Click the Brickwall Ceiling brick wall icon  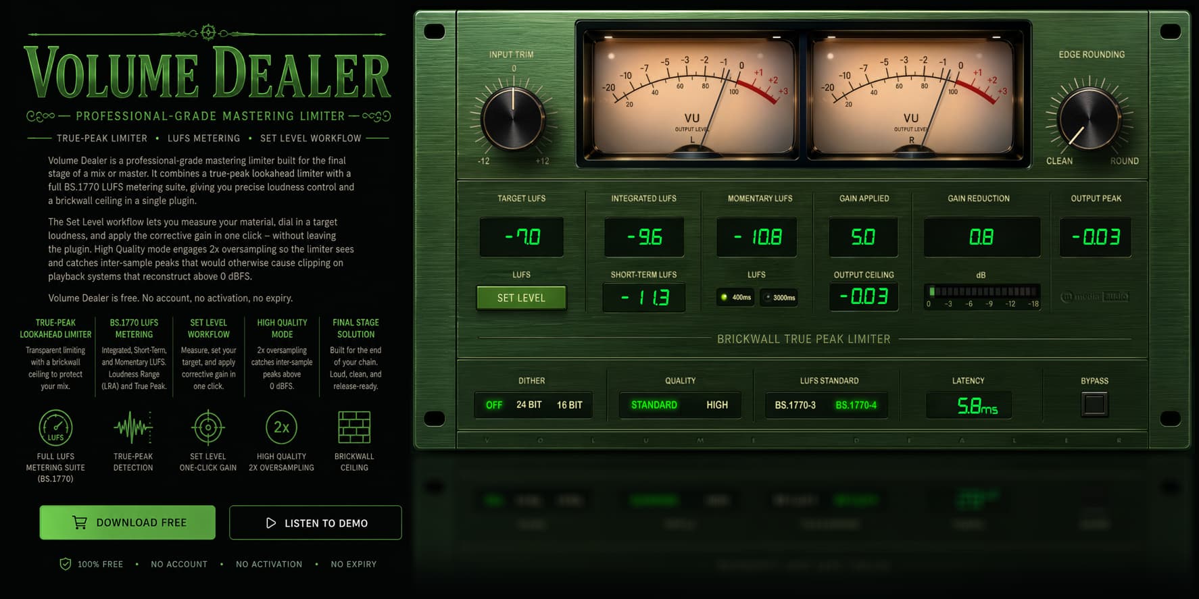354,427
